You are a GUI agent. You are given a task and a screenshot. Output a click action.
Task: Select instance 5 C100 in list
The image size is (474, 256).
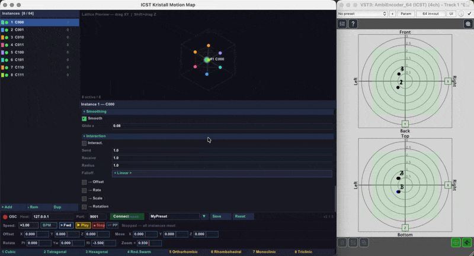point(40,52)
